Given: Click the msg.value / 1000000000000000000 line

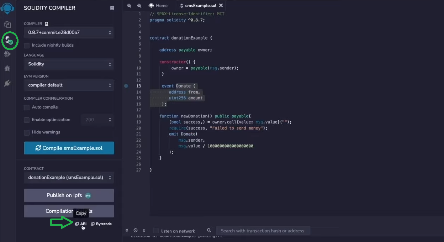Looking at the screenshot, I should [216, 146].
